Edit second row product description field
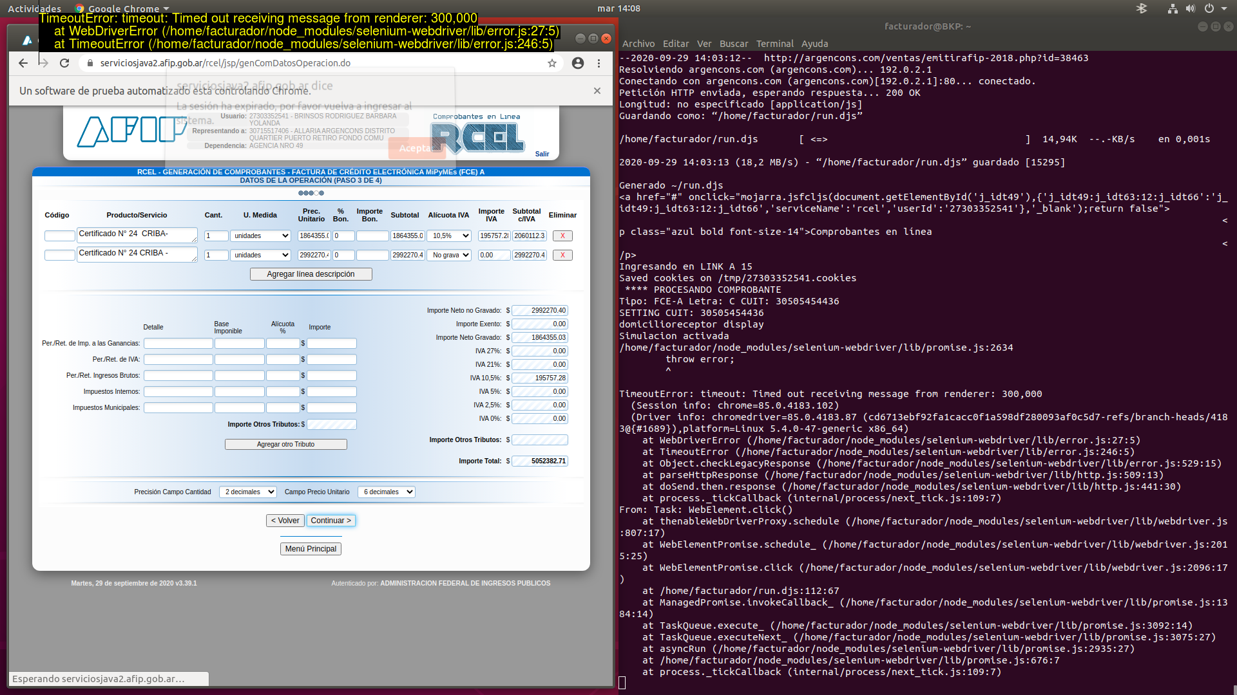The image size is (1237, 695). point(137,254)
